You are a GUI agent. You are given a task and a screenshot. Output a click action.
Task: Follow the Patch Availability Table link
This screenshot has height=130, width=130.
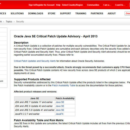pos(64,86)
